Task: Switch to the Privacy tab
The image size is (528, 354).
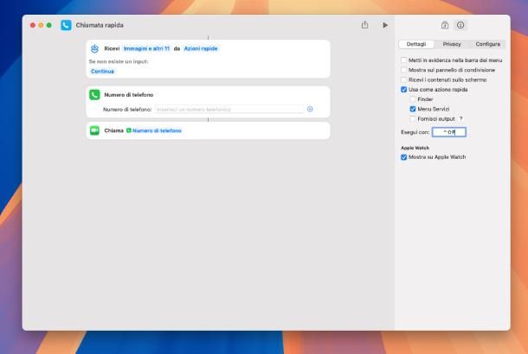Action: point(452,44)
